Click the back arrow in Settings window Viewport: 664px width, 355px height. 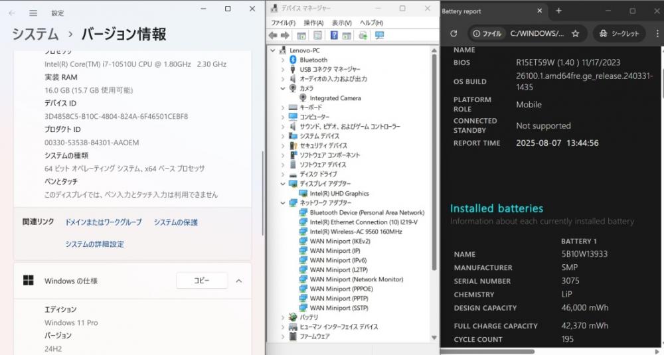(12, 13)
